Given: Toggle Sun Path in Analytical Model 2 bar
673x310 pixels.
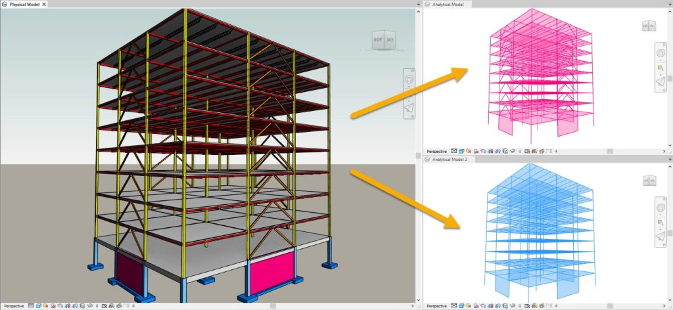Looking at the screenshot, I should tap(468, 305).
